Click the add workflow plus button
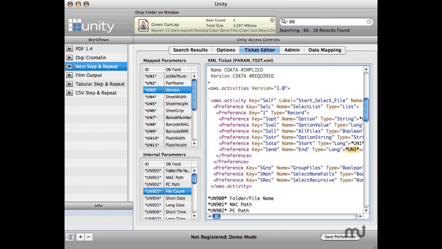442x249 pixels. [80, 237]
